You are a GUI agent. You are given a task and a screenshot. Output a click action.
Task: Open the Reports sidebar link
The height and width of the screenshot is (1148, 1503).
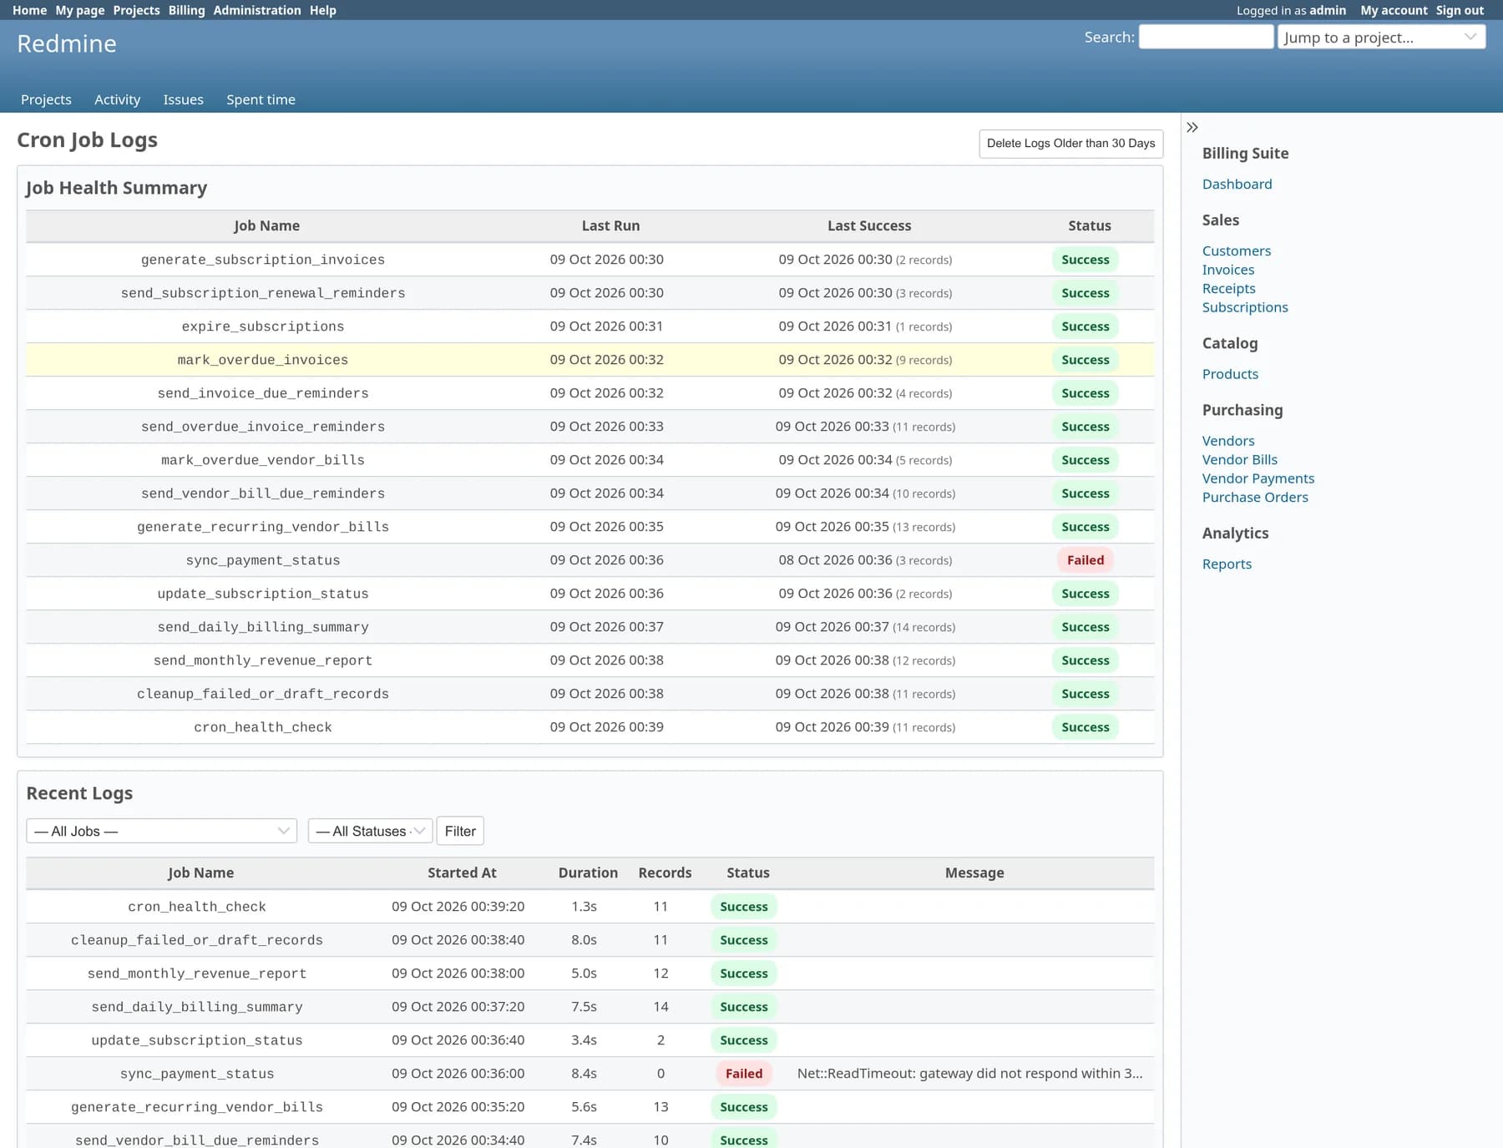pyautogui.click(x=1227, y=564)
